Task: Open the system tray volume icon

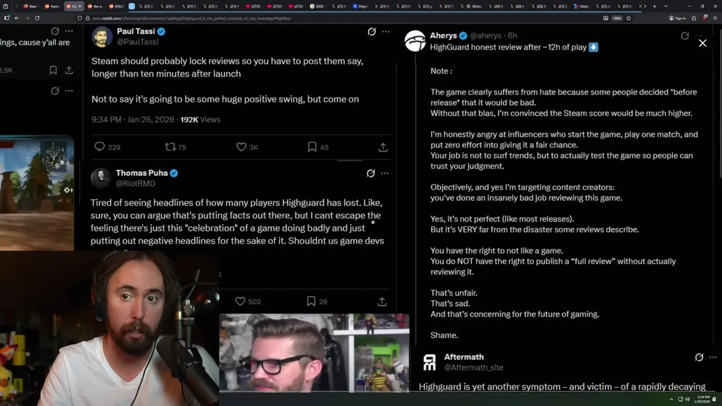Action: pos(687,399)
